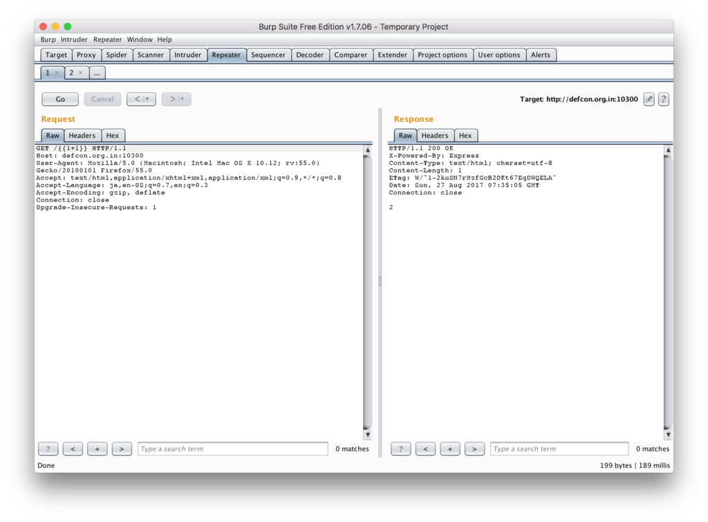Click the 'Done' status text
Screen dimensions: 708x522
46,465
